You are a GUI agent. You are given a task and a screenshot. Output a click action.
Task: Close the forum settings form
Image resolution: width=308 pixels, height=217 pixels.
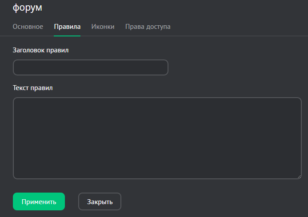[x=100, y=201]
